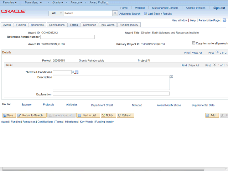Focus the Search text field
This screenshot has height=171, width=228.
point(88,13)
